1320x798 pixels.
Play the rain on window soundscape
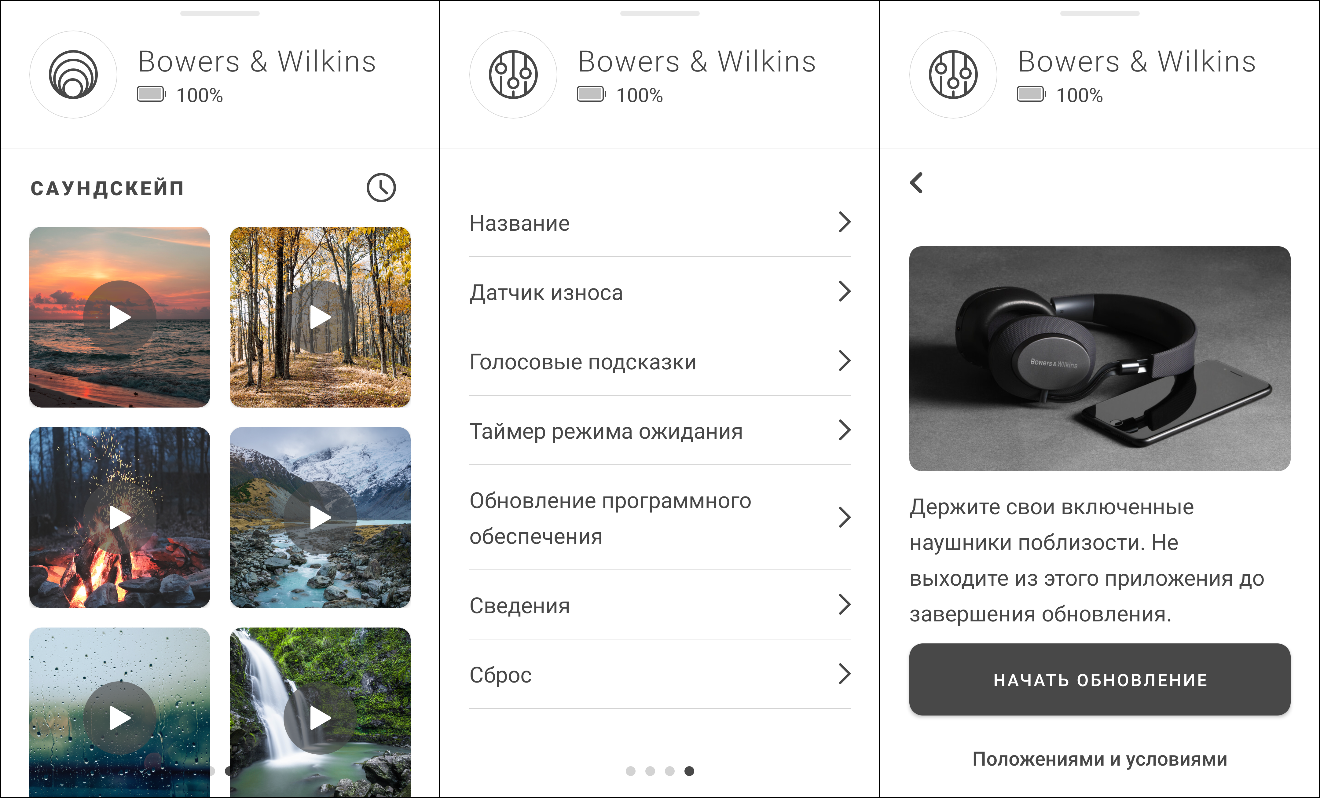pyautogui.click(x=119, y=718)
